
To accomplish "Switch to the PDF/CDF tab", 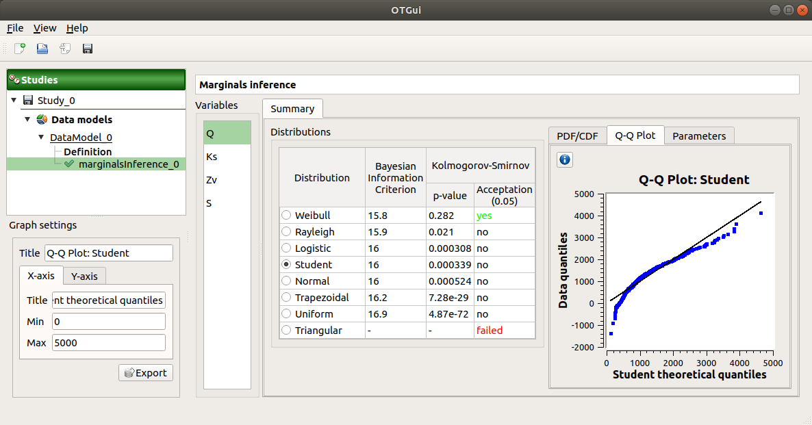I will (x=577, y=136).
